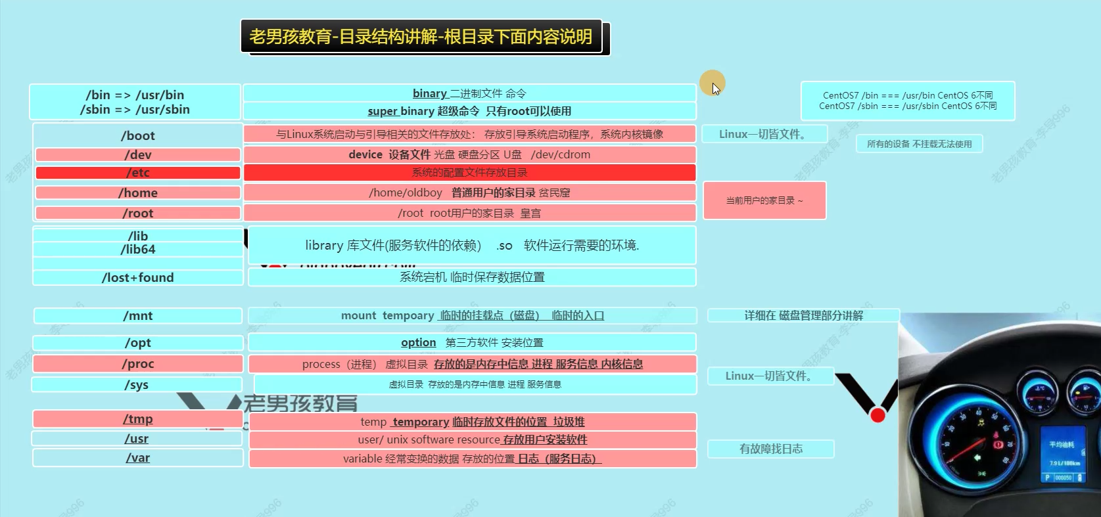Select the /proc directory label box
Image resolution: width=1101 pixels, height=517 pixels.
pos(138,364)
